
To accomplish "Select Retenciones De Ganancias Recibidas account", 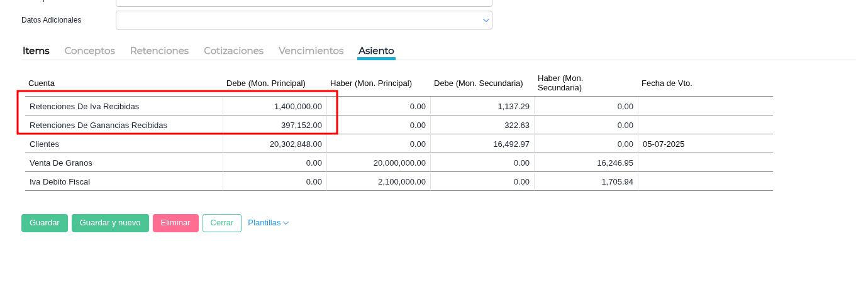I will 98,126.
